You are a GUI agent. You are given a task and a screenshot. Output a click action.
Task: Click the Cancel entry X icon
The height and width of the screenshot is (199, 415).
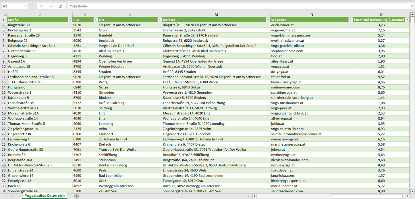42,6
